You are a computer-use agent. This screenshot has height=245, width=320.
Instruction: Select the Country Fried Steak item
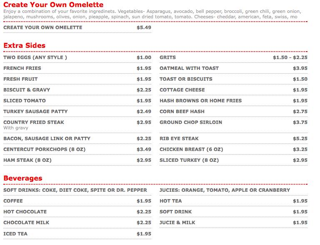(x=34, y=122)
